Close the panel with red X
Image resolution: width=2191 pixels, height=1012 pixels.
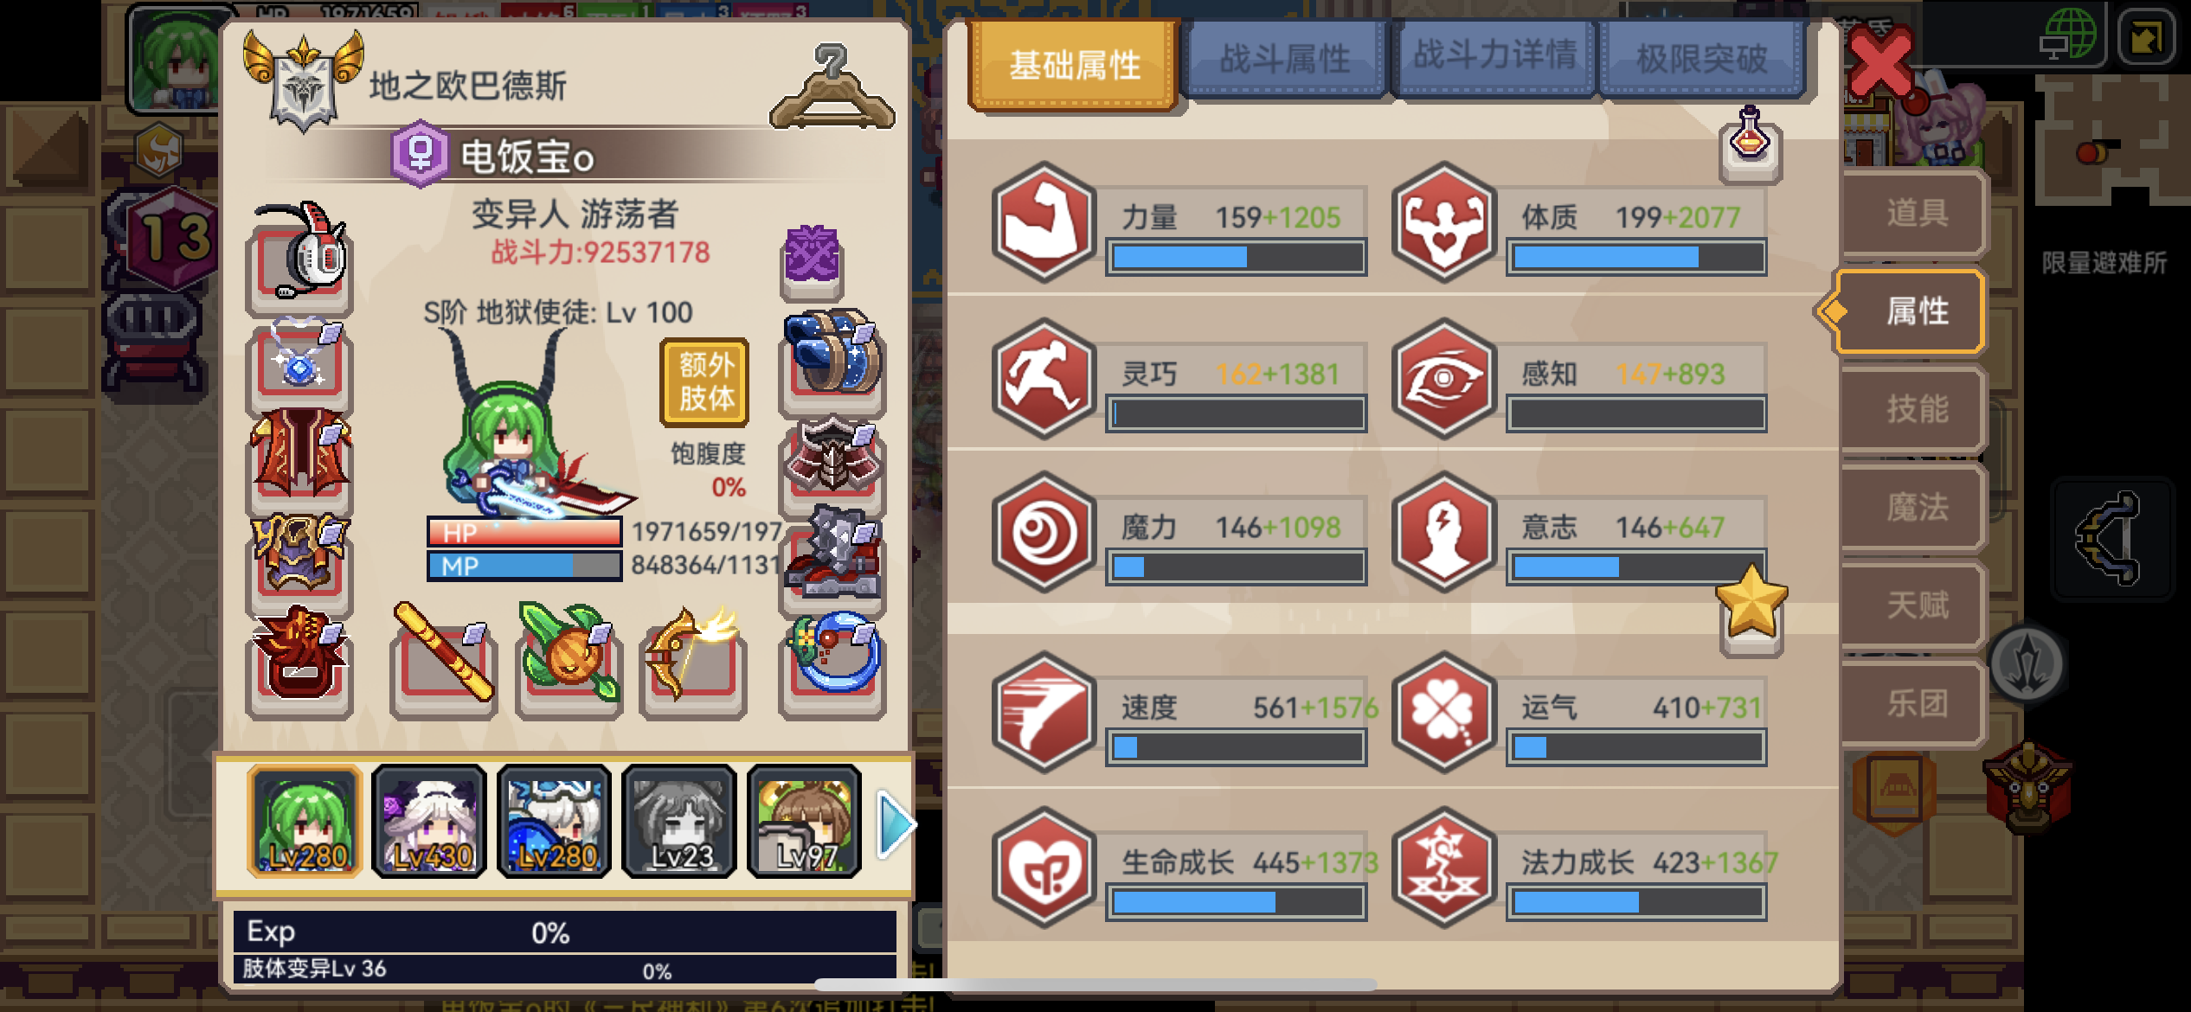[x=1879, y=62]
